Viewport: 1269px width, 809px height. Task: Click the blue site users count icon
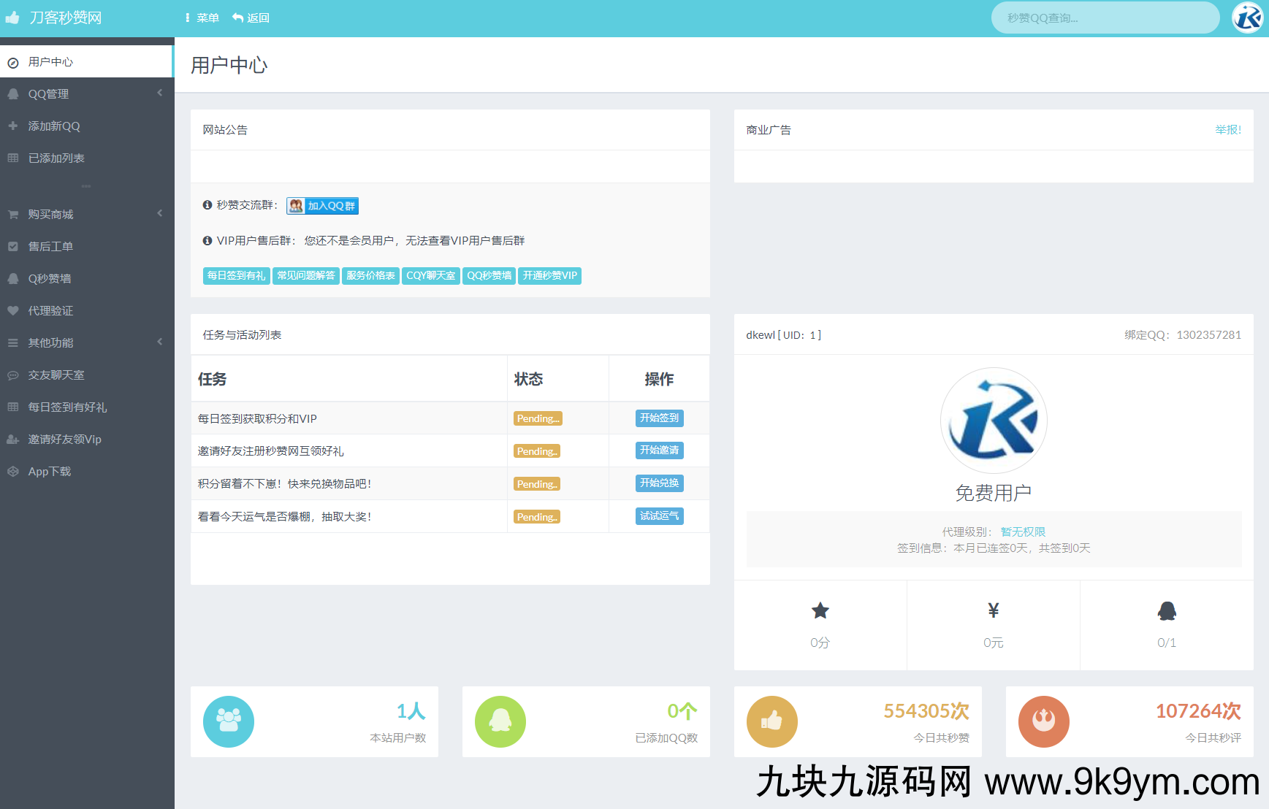pyautogui.click(x=229, y=721)
